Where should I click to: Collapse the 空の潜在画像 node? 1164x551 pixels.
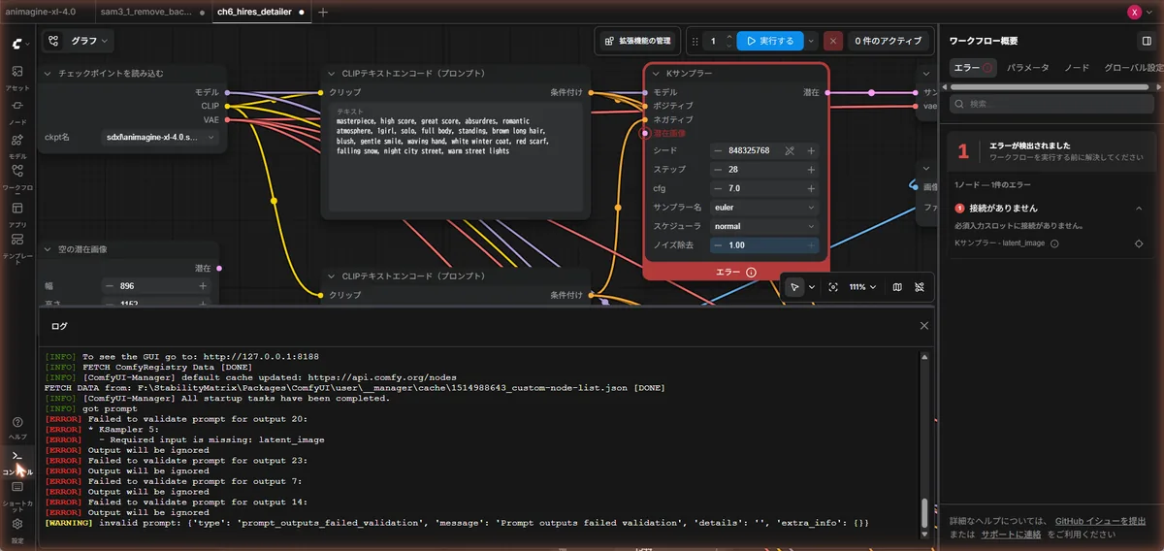tap(48, 249)
